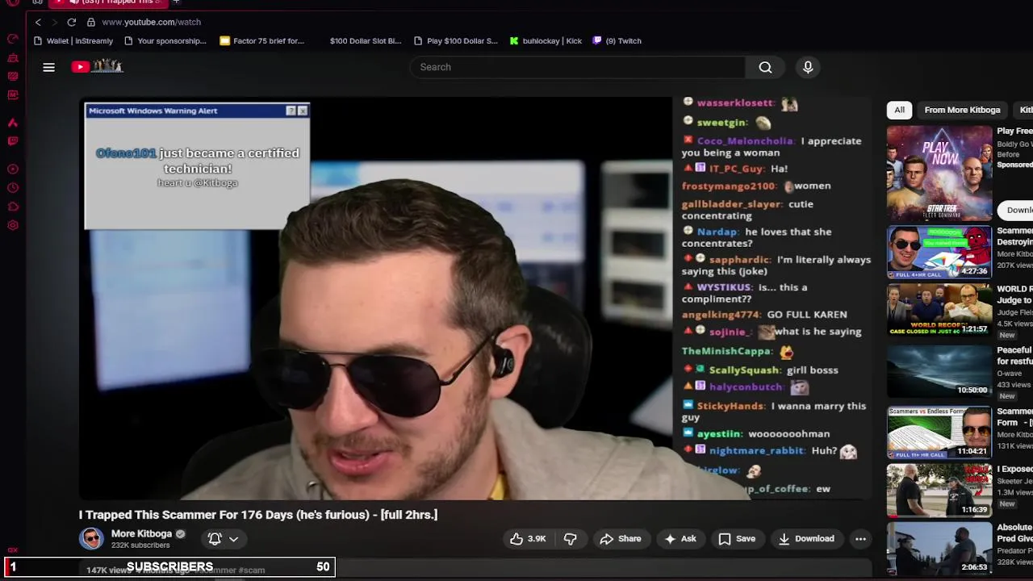Dislike the video with thumbs down
This screenshot has height=581, width=1033.
coord(571,539)
